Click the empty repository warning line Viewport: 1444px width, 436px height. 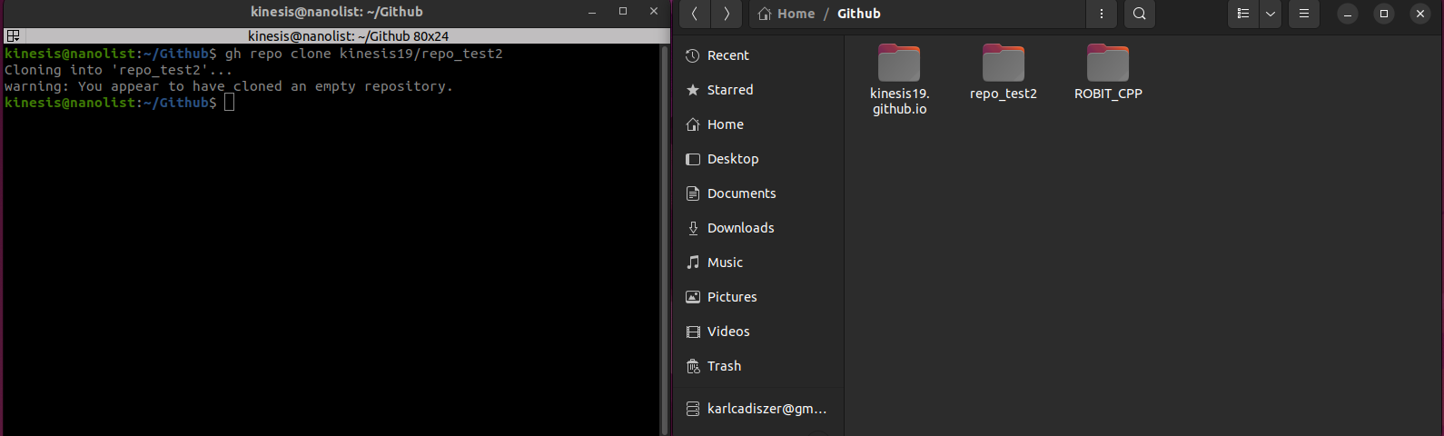tap(229, 86)
